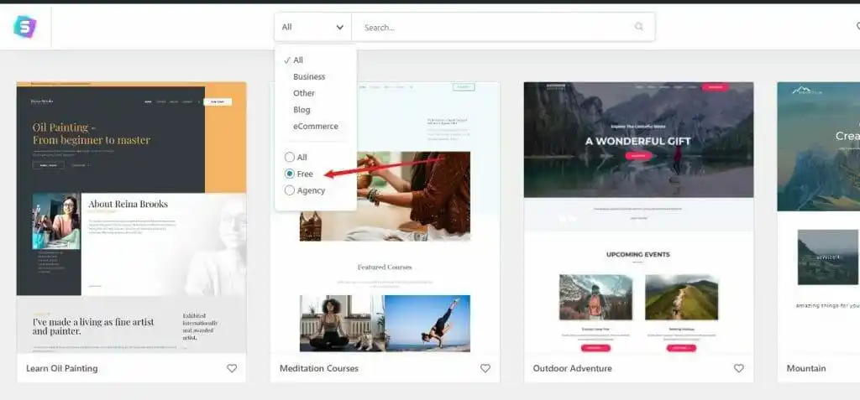
Task: Favorite the Meditation Courses template
Action: tap(485, 368)
